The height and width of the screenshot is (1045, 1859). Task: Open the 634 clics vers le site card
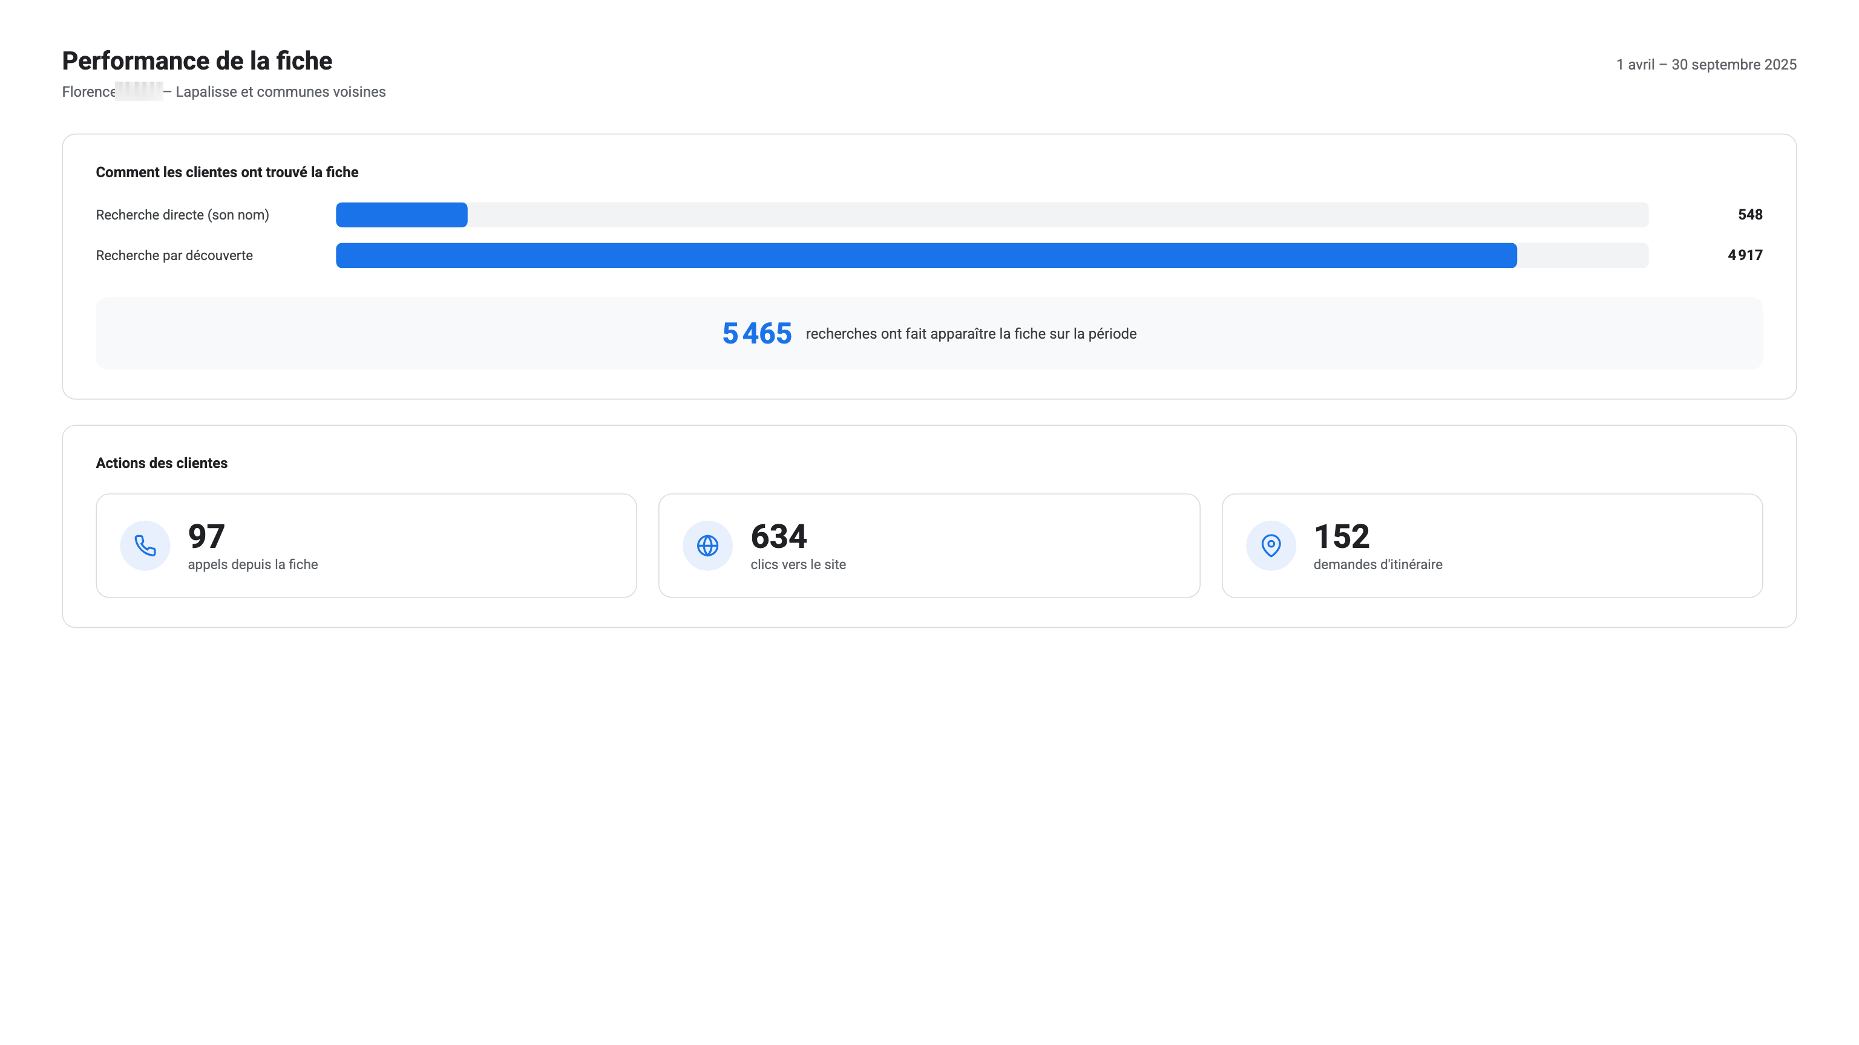(929, 545)
